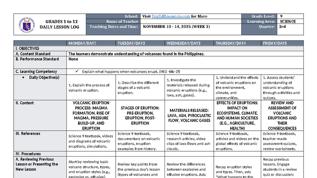Click the grade level value '9'

click(281, 16)
